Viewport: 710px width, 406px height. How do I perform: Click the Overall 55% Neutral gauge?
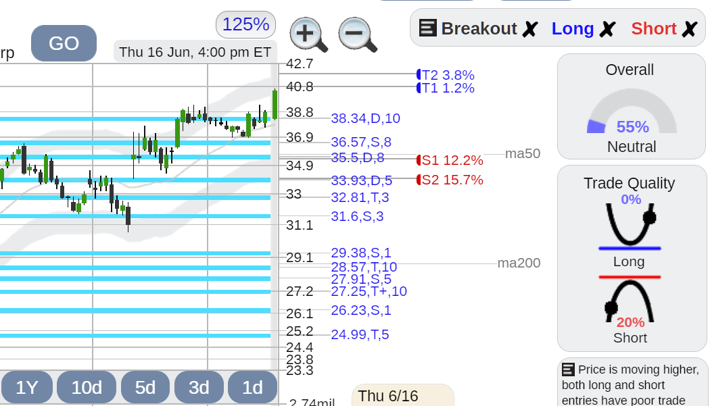[631, 106]
